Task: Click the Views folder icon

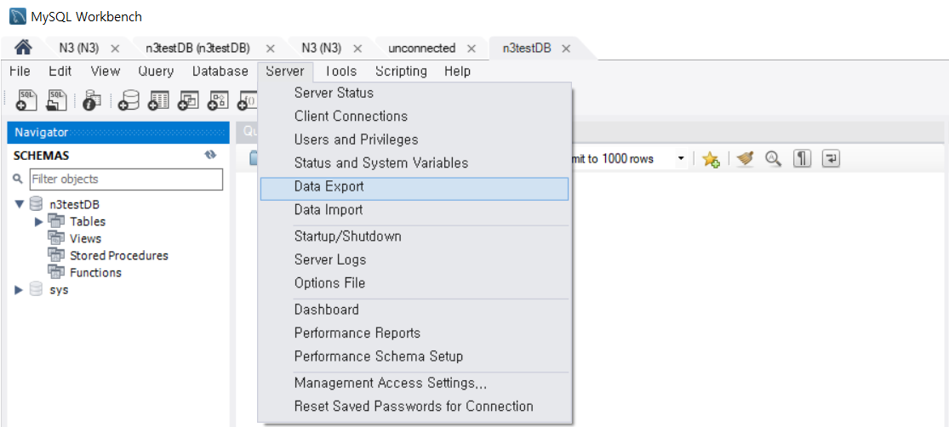Action: (x=56, y=237)
